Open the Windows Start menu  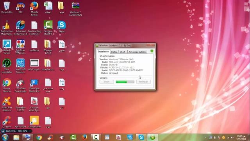5,137
